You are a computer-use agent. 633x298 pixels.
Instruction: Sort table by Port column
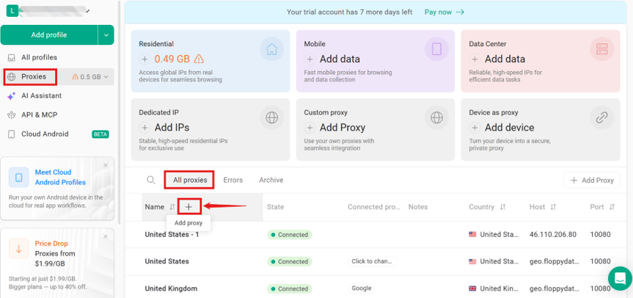click(612, 207)
